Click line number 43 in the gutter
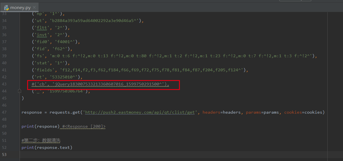 (4, 84)
